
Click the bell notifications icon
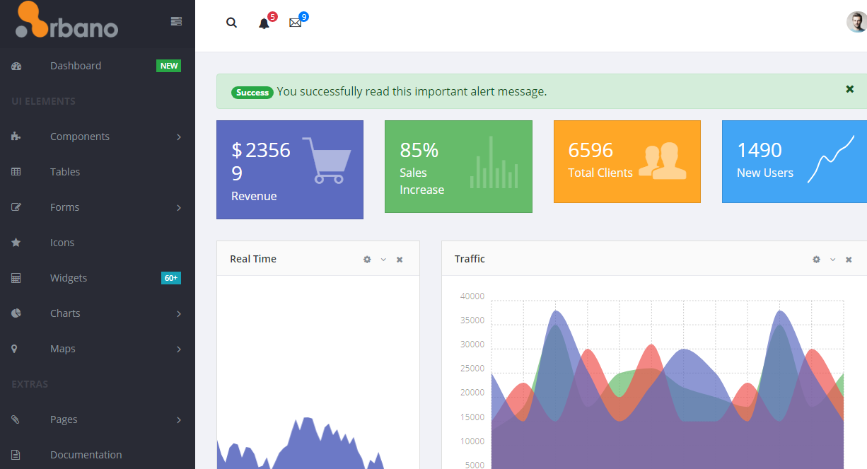(x=263, y=23)
